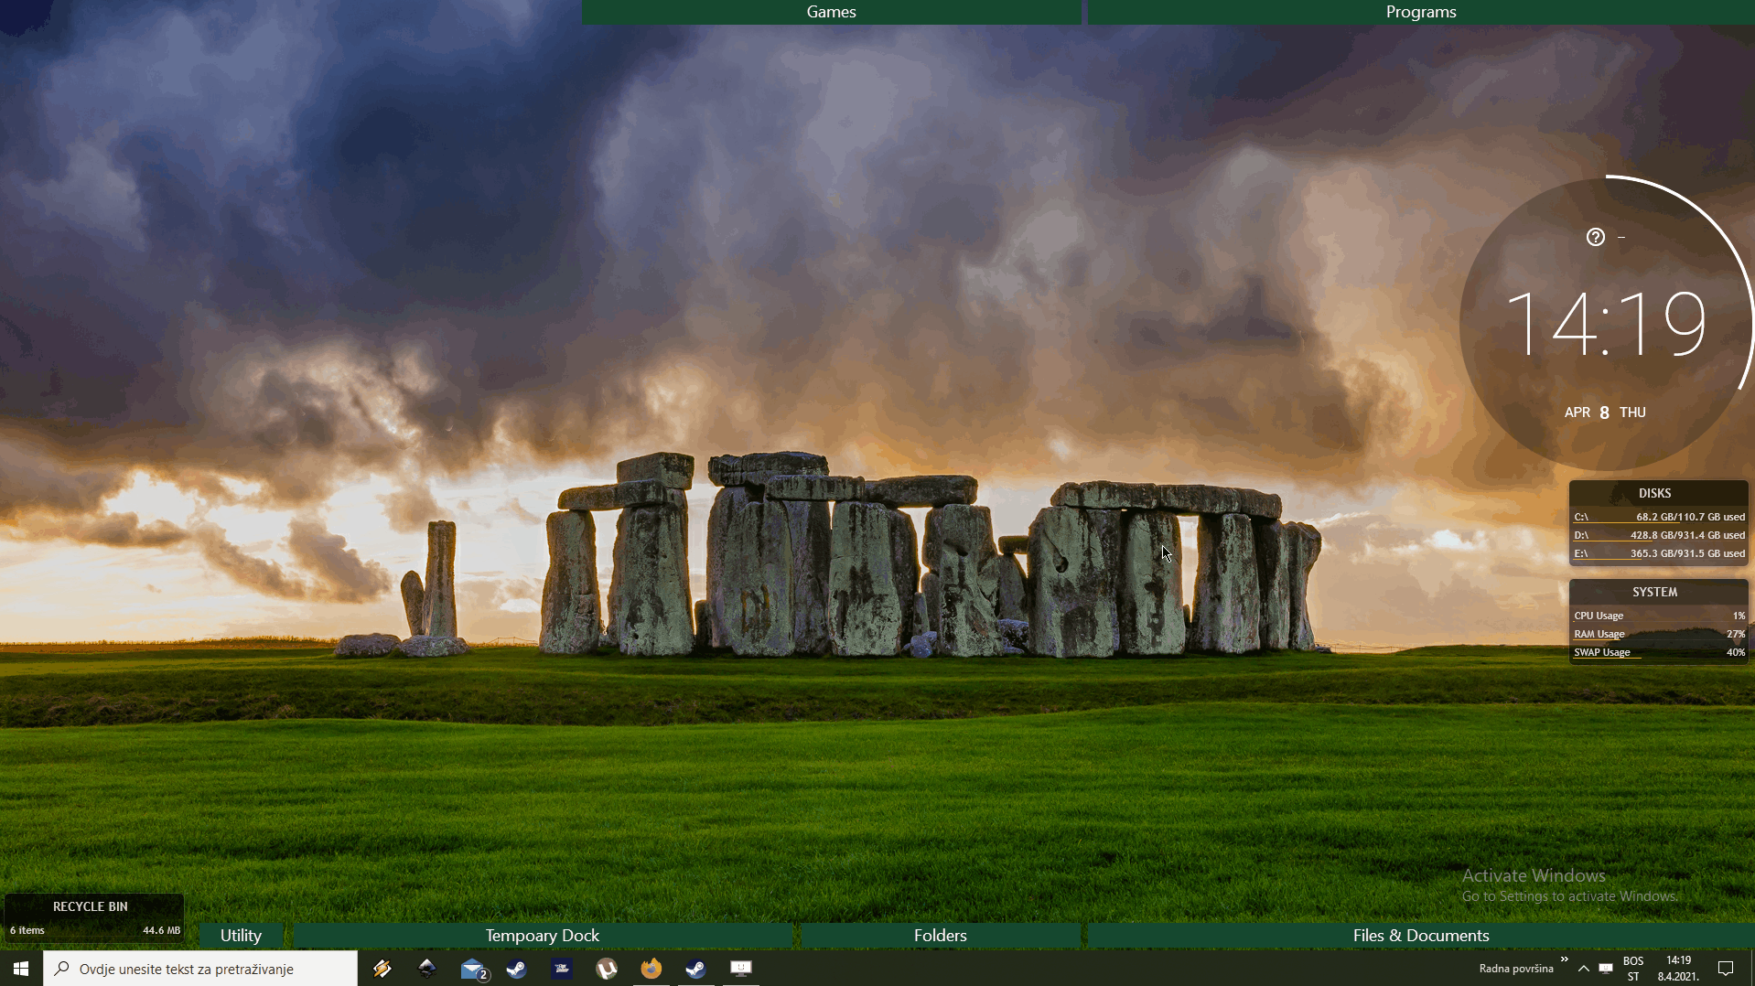The height and width of the screenshot is (986, 1755).
Task: Expand the Radna površina toolbar chevron
Action: click(x=1565, y=959)
